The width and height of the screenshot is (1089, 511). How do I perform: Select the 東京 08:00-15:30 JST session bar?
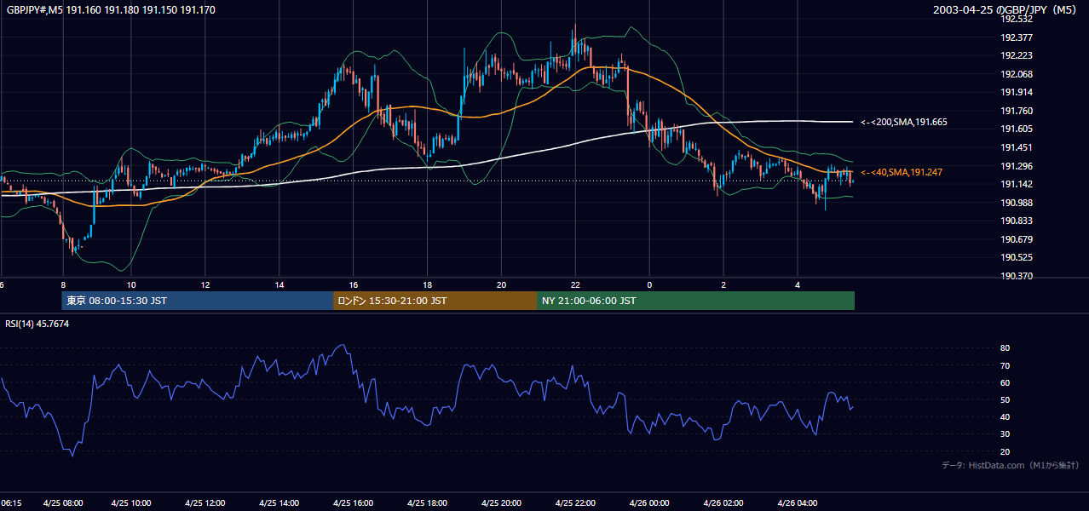click(197, 301)
